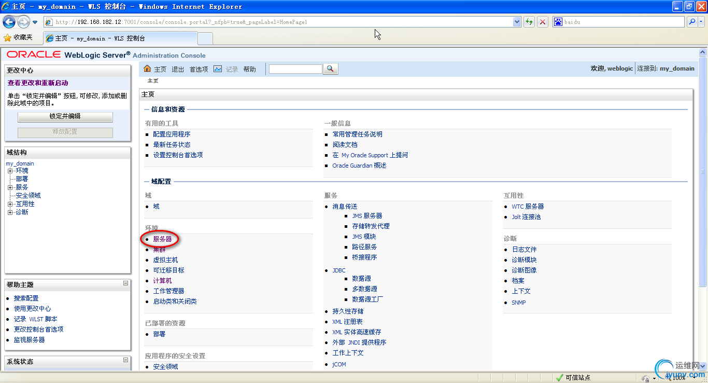
Task: Open the address bar URL dropdown
Action: tap(517, 22)
